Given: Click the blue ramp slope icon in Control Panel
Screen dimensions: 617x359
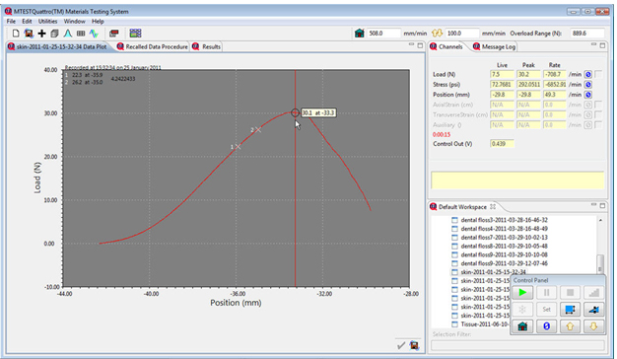Looking at the screenshot, I should tap(593, 310).
